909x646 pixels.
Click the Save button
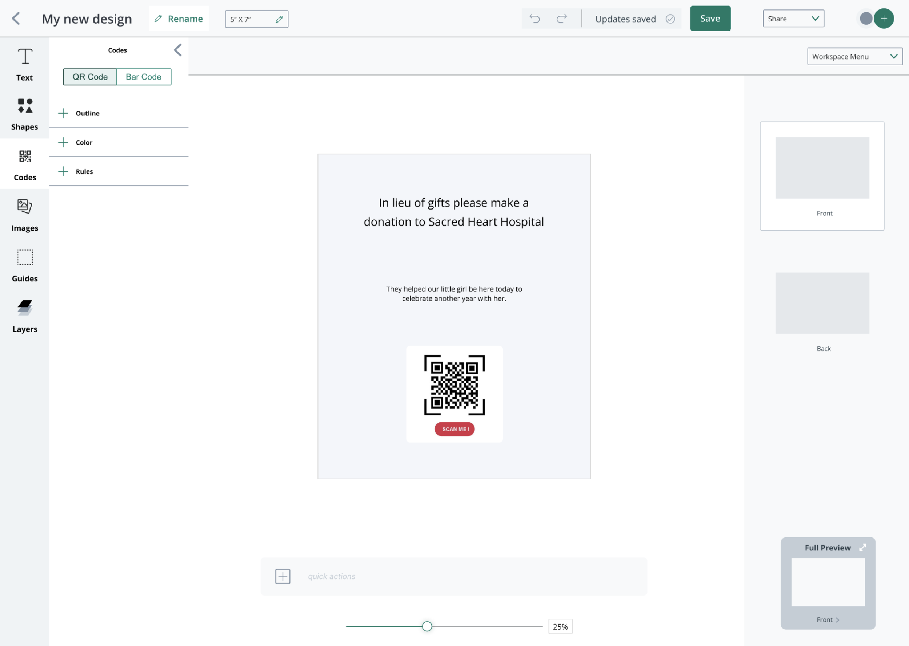click(710, 18)
